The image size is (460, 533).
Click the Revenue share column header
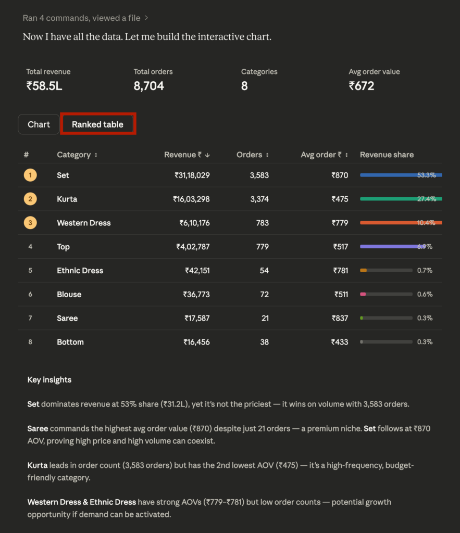pos(387,155)
